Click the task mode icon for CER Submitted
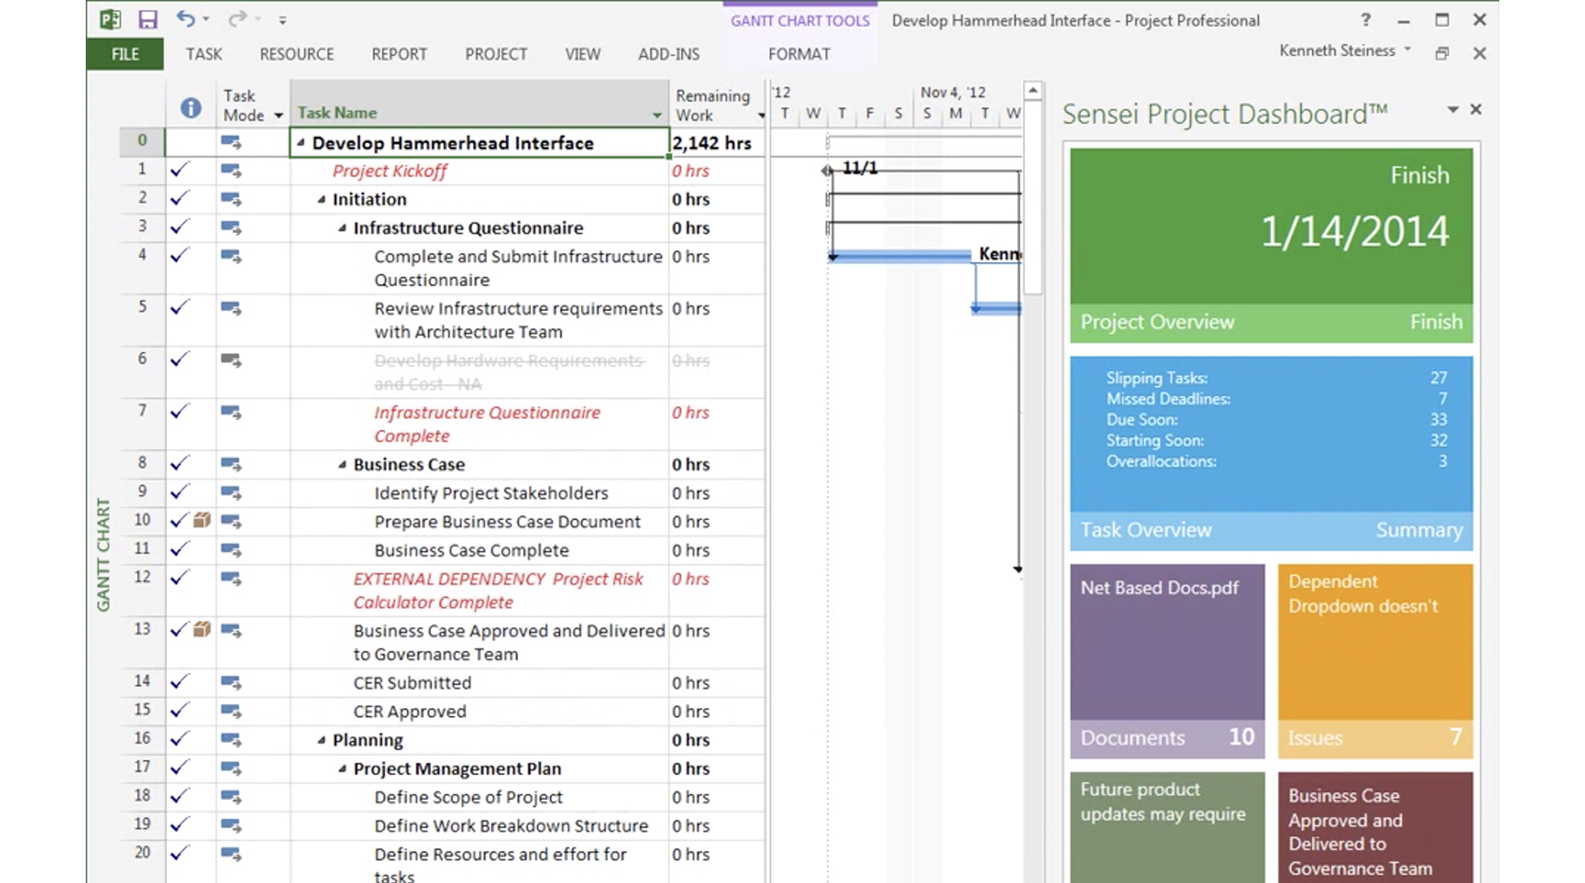The image size is (1585, 883). 230,682
